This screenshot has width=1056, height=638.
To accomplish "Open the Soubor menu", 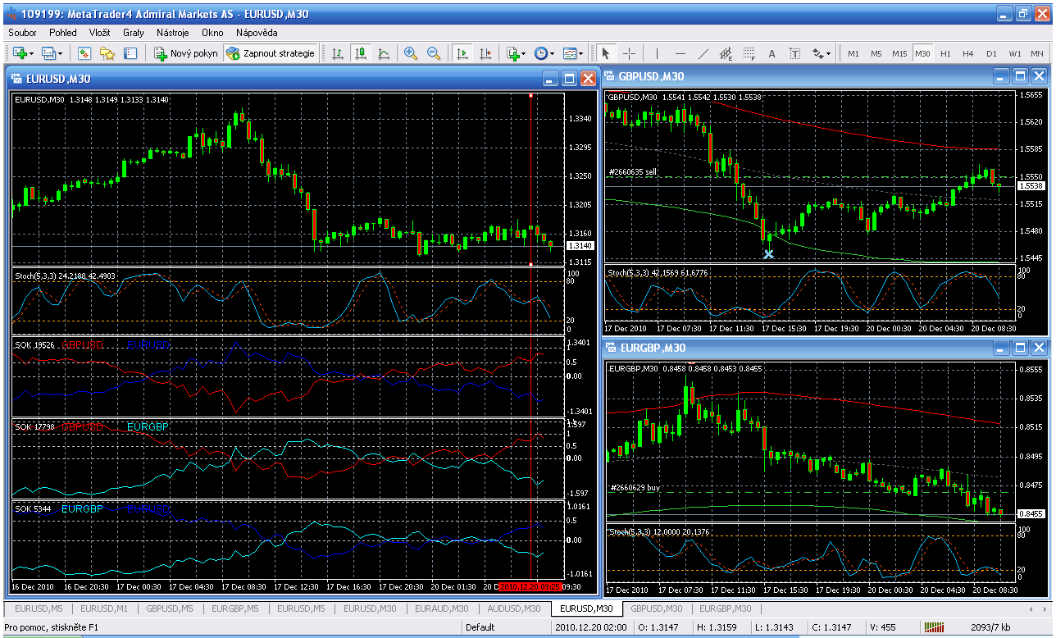I will point(22,33).
